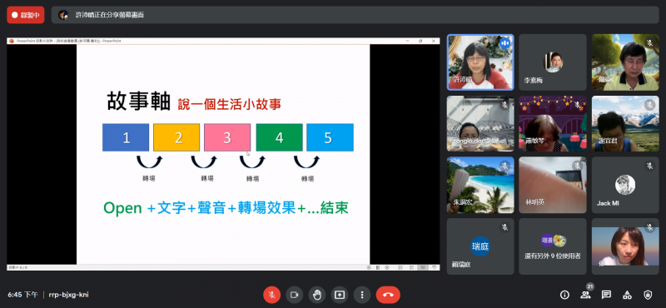Open the 還有另外 9 位使用者 tile
666x308 pixels.
pyautogui.click(x=553, y=246)
